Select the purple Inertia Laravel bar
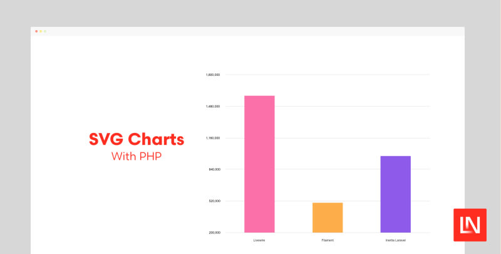Viewport: 501px width, 254px height. pos(396,194)
